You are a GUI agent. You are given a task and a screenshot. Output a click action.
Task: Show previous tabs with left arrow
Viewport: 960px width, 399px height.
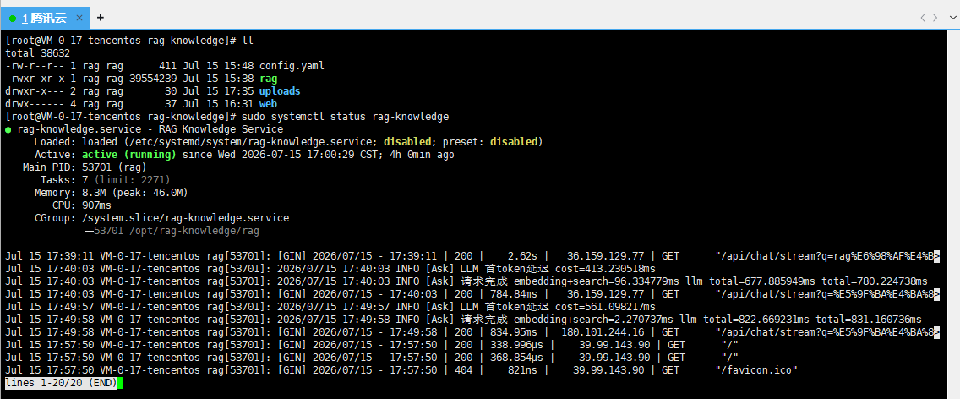click(x=923, y=18)
